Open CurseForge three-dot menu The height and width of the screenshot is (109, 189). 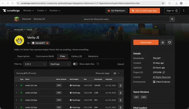click(184, 11)
